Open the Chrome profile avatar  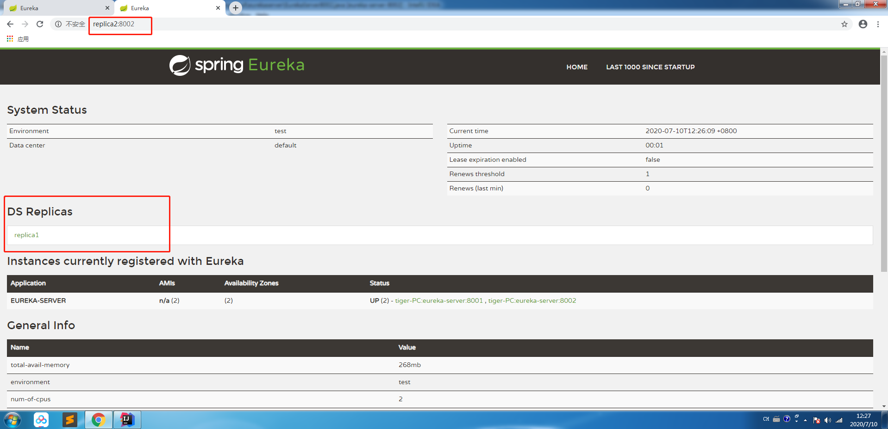coord(863,24)
